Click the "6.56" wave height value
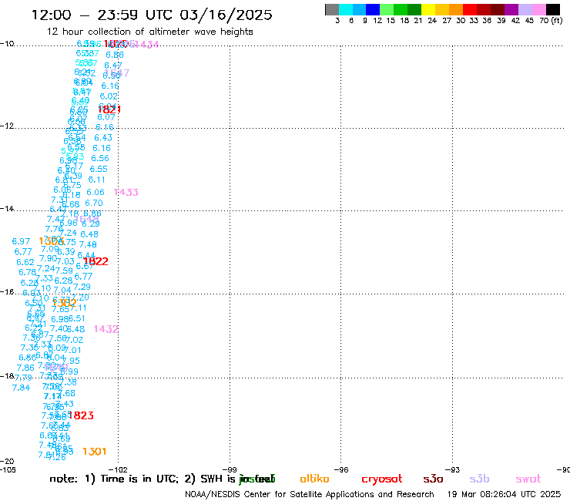This screenshot has height=501, width=570. [x=100, y=158]
